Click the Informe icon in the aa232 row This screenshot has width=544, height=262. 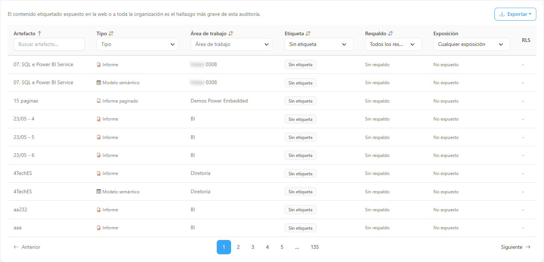click(98, 210)
